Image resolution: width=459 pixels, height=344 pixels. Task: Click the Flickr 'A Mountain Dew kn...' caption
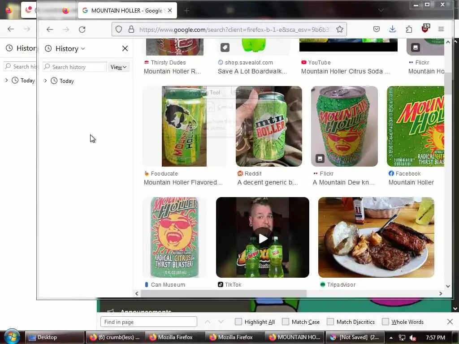tap(343, 183)
